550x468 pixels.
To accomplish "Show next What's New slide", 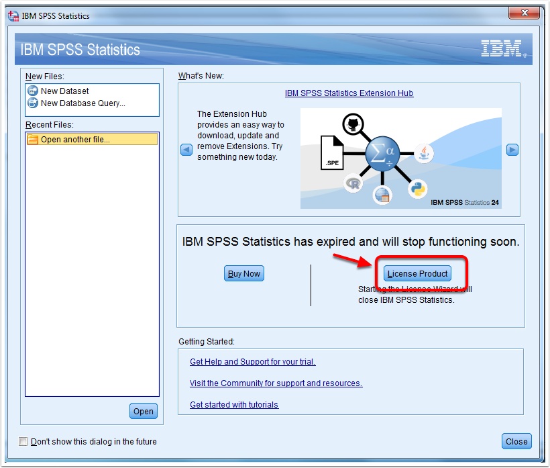I will pos(512,150).
